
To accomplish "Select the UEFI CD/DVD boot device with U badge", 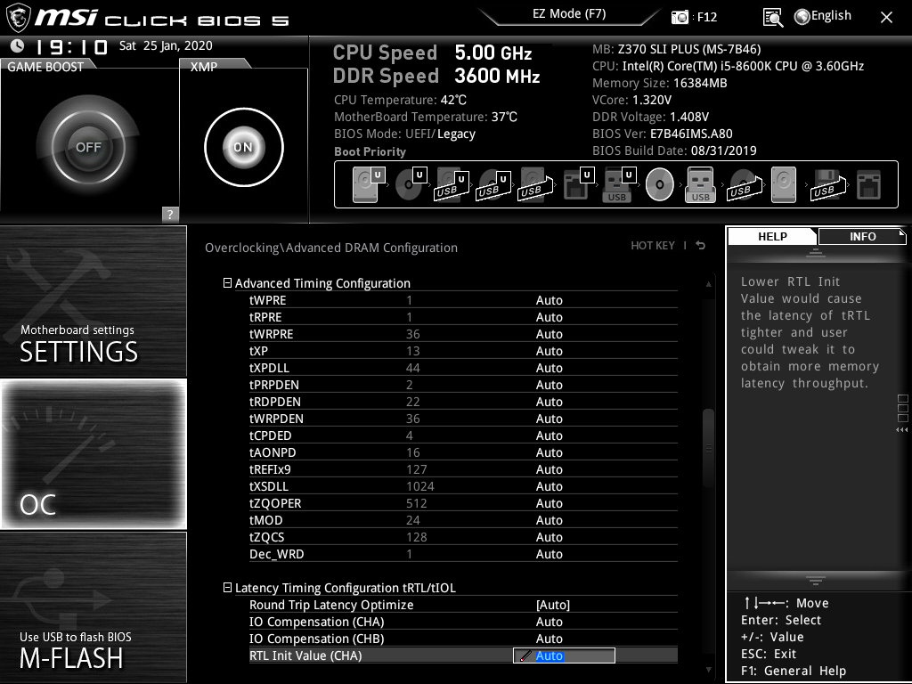I will point(411,184).
